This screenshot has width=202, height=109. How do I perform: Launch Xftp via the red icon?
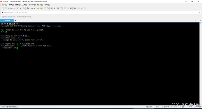tap(38, 8)
